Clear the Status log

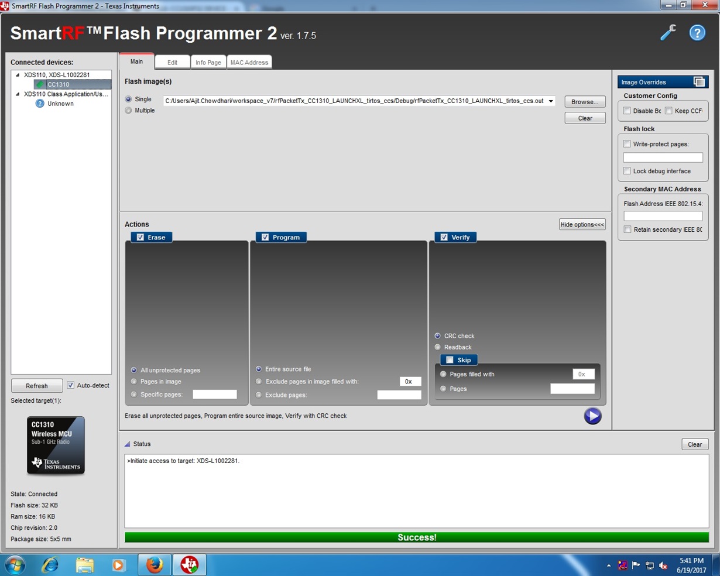[x=695, y=444]
